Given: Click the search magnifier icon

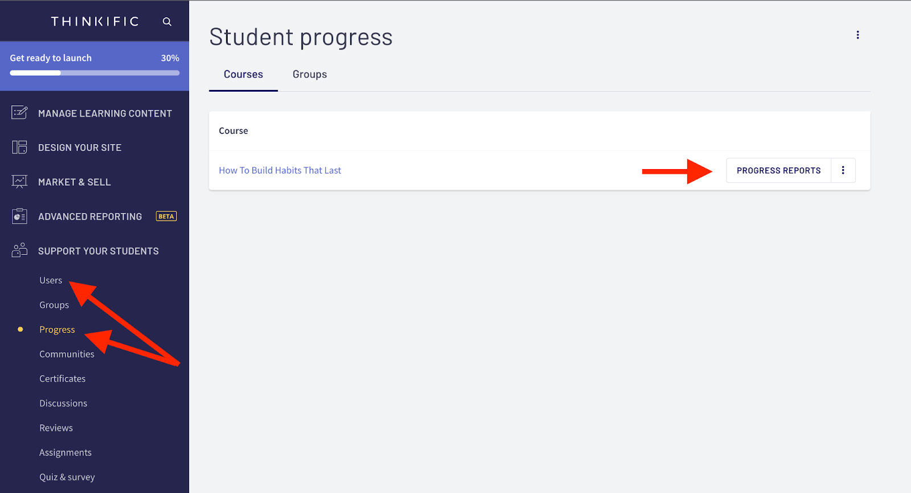Looking at the screenshot, I should [x=167, y=22].
